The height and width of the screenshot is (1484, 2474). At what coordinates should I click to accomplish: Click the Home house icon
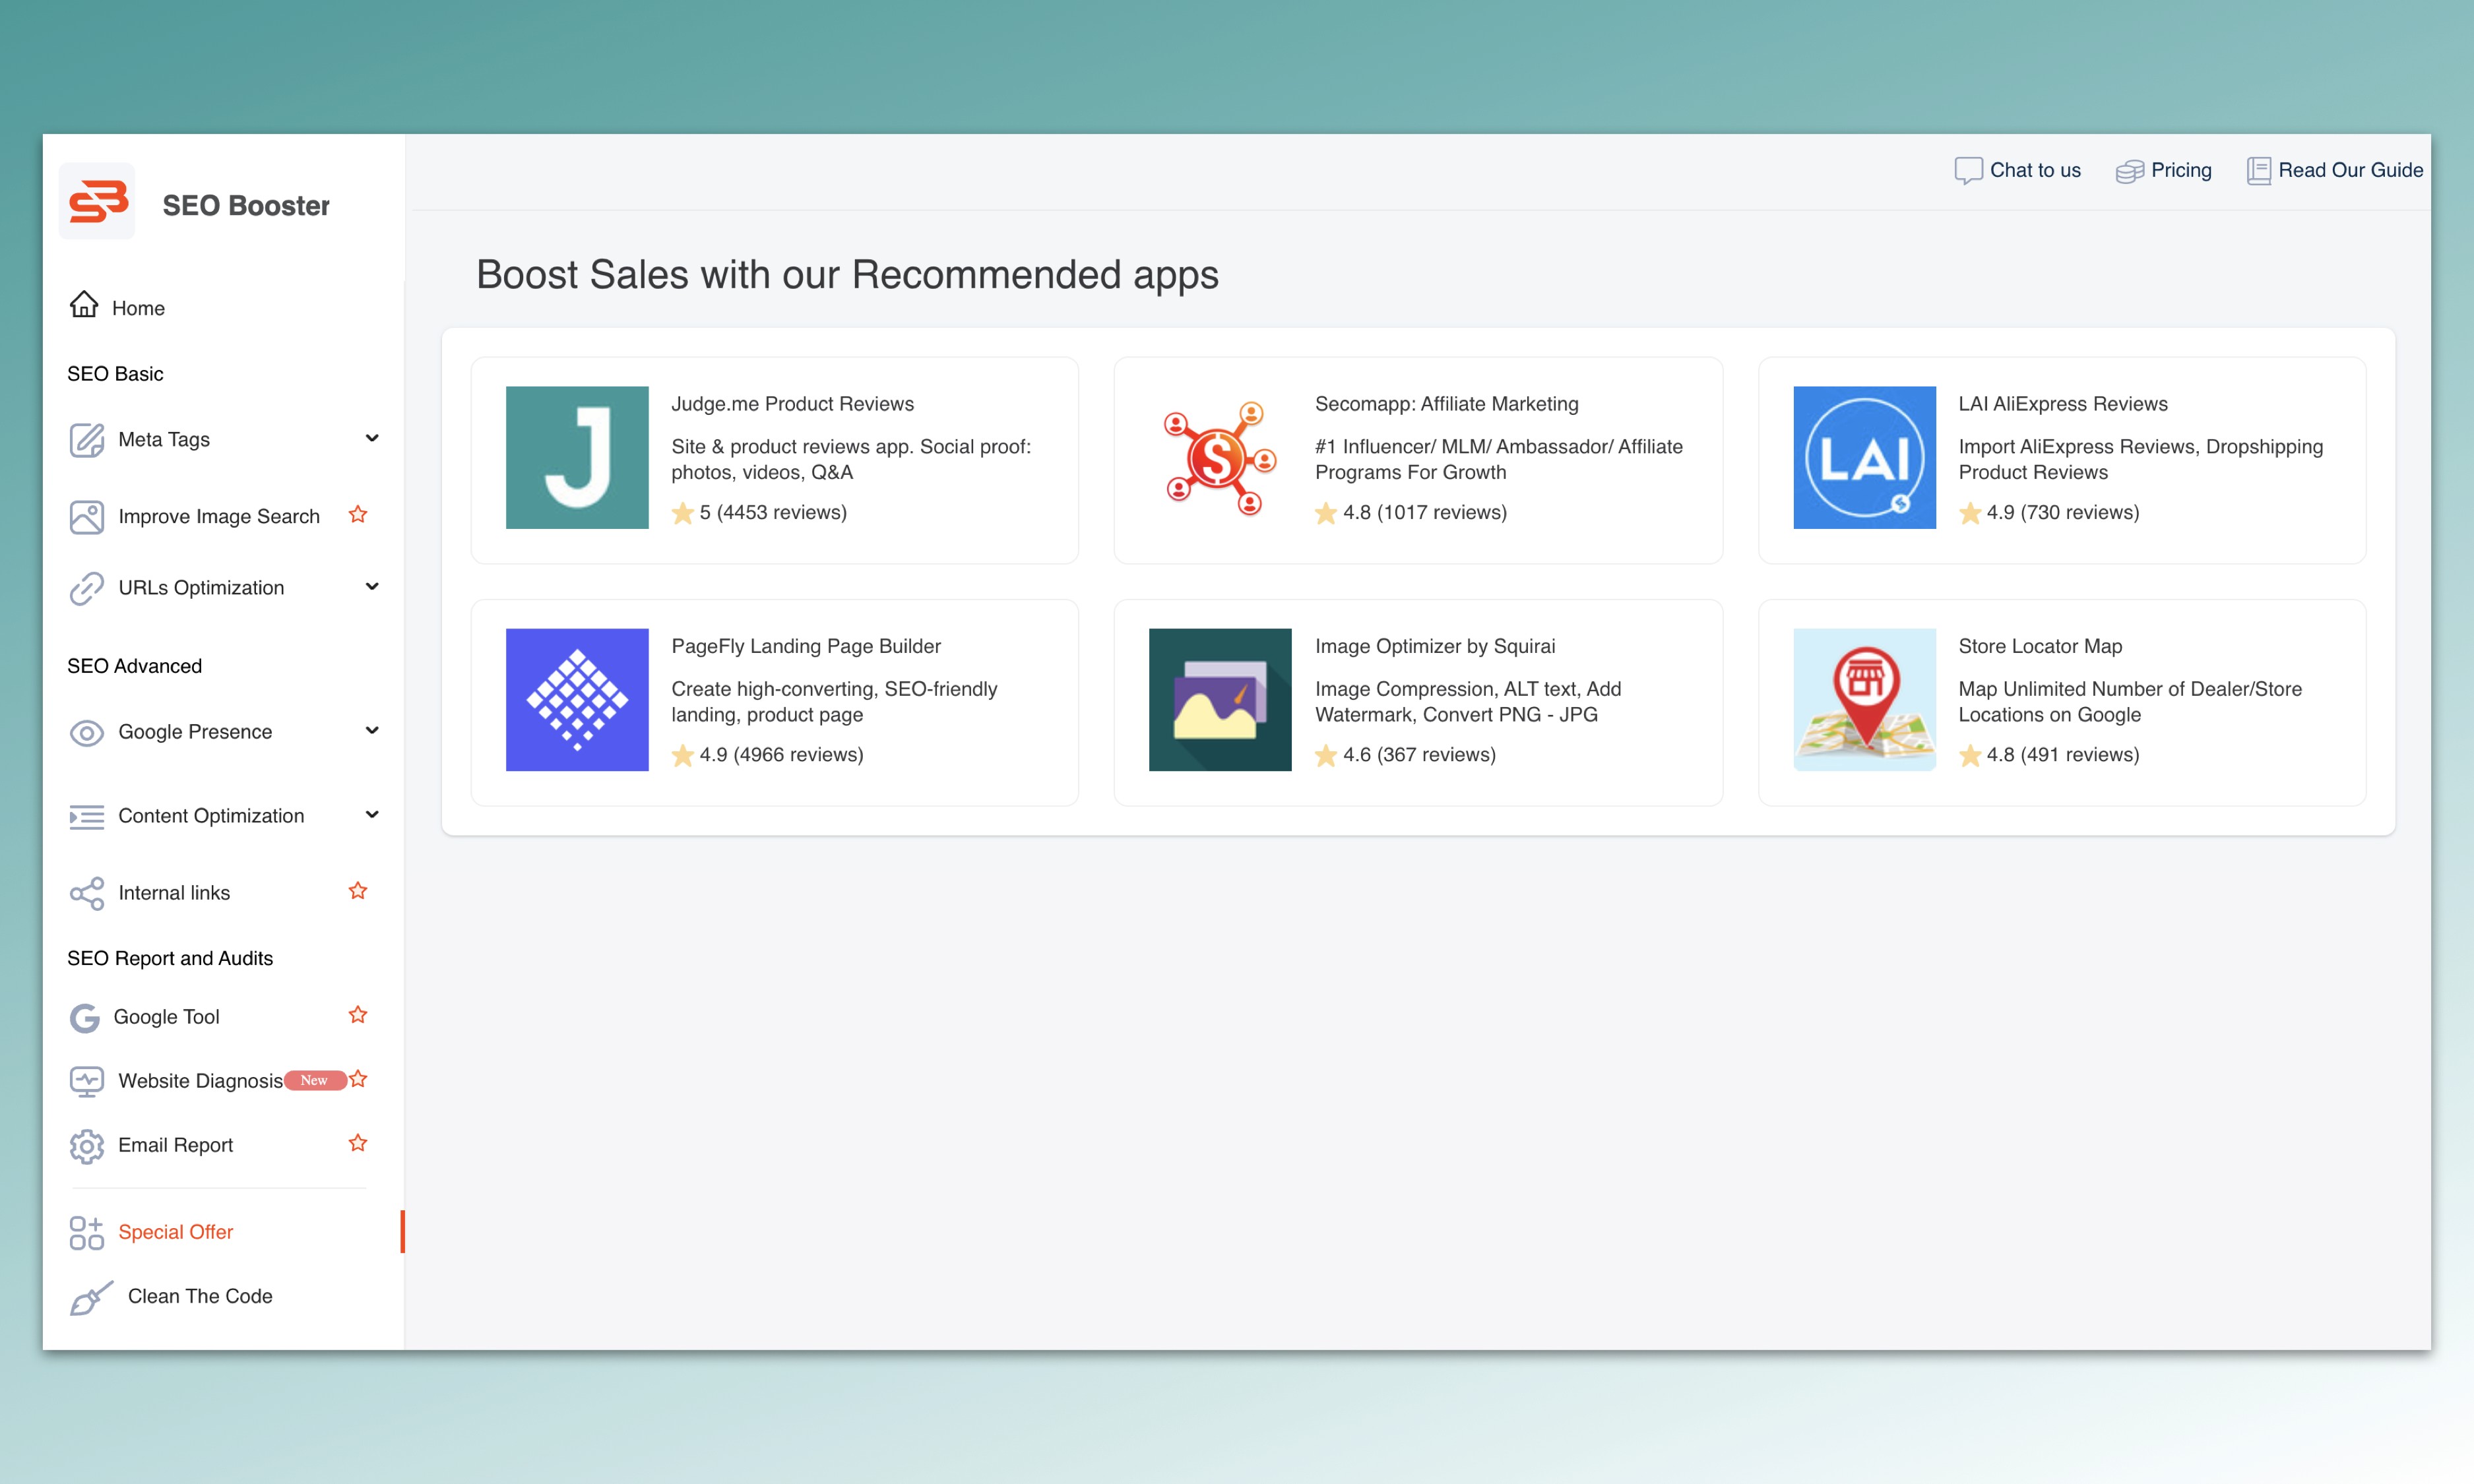[84, 305]
